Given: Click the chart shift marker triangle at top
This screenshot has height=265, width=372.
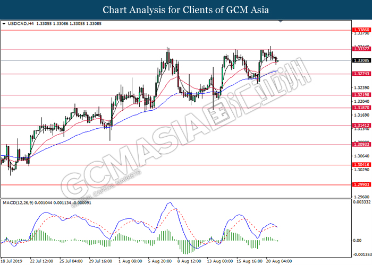Looking at the screenshot, I should click(x=281, y=22).
